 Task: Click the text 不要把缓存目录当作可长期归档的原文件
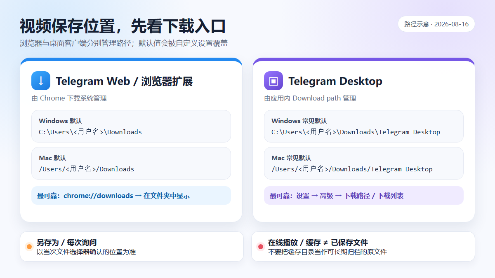tap(328, 252)
